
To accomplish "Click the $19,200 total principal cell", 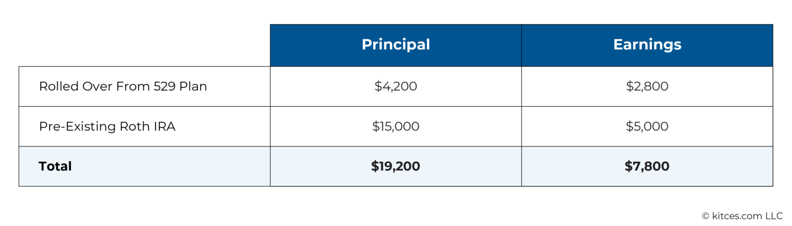I will coord(395,166).
